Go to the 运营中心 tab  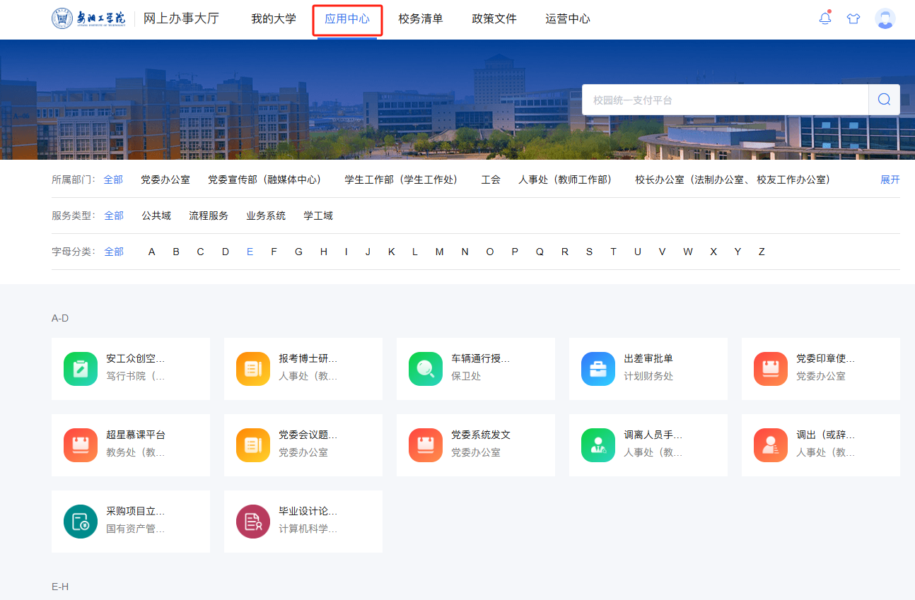(568, 19)
